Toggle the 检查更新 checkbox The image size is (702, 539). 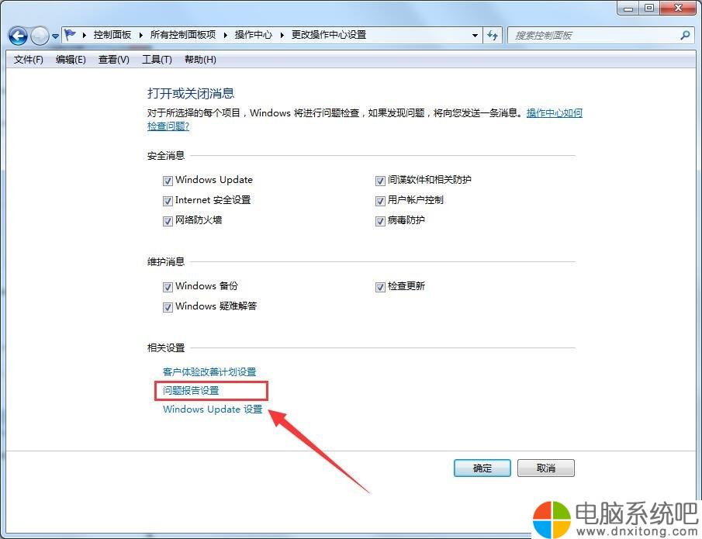point(380,286)
